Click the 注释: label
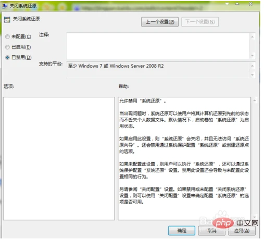The image size is (264, 240). (x=44, y=35)
